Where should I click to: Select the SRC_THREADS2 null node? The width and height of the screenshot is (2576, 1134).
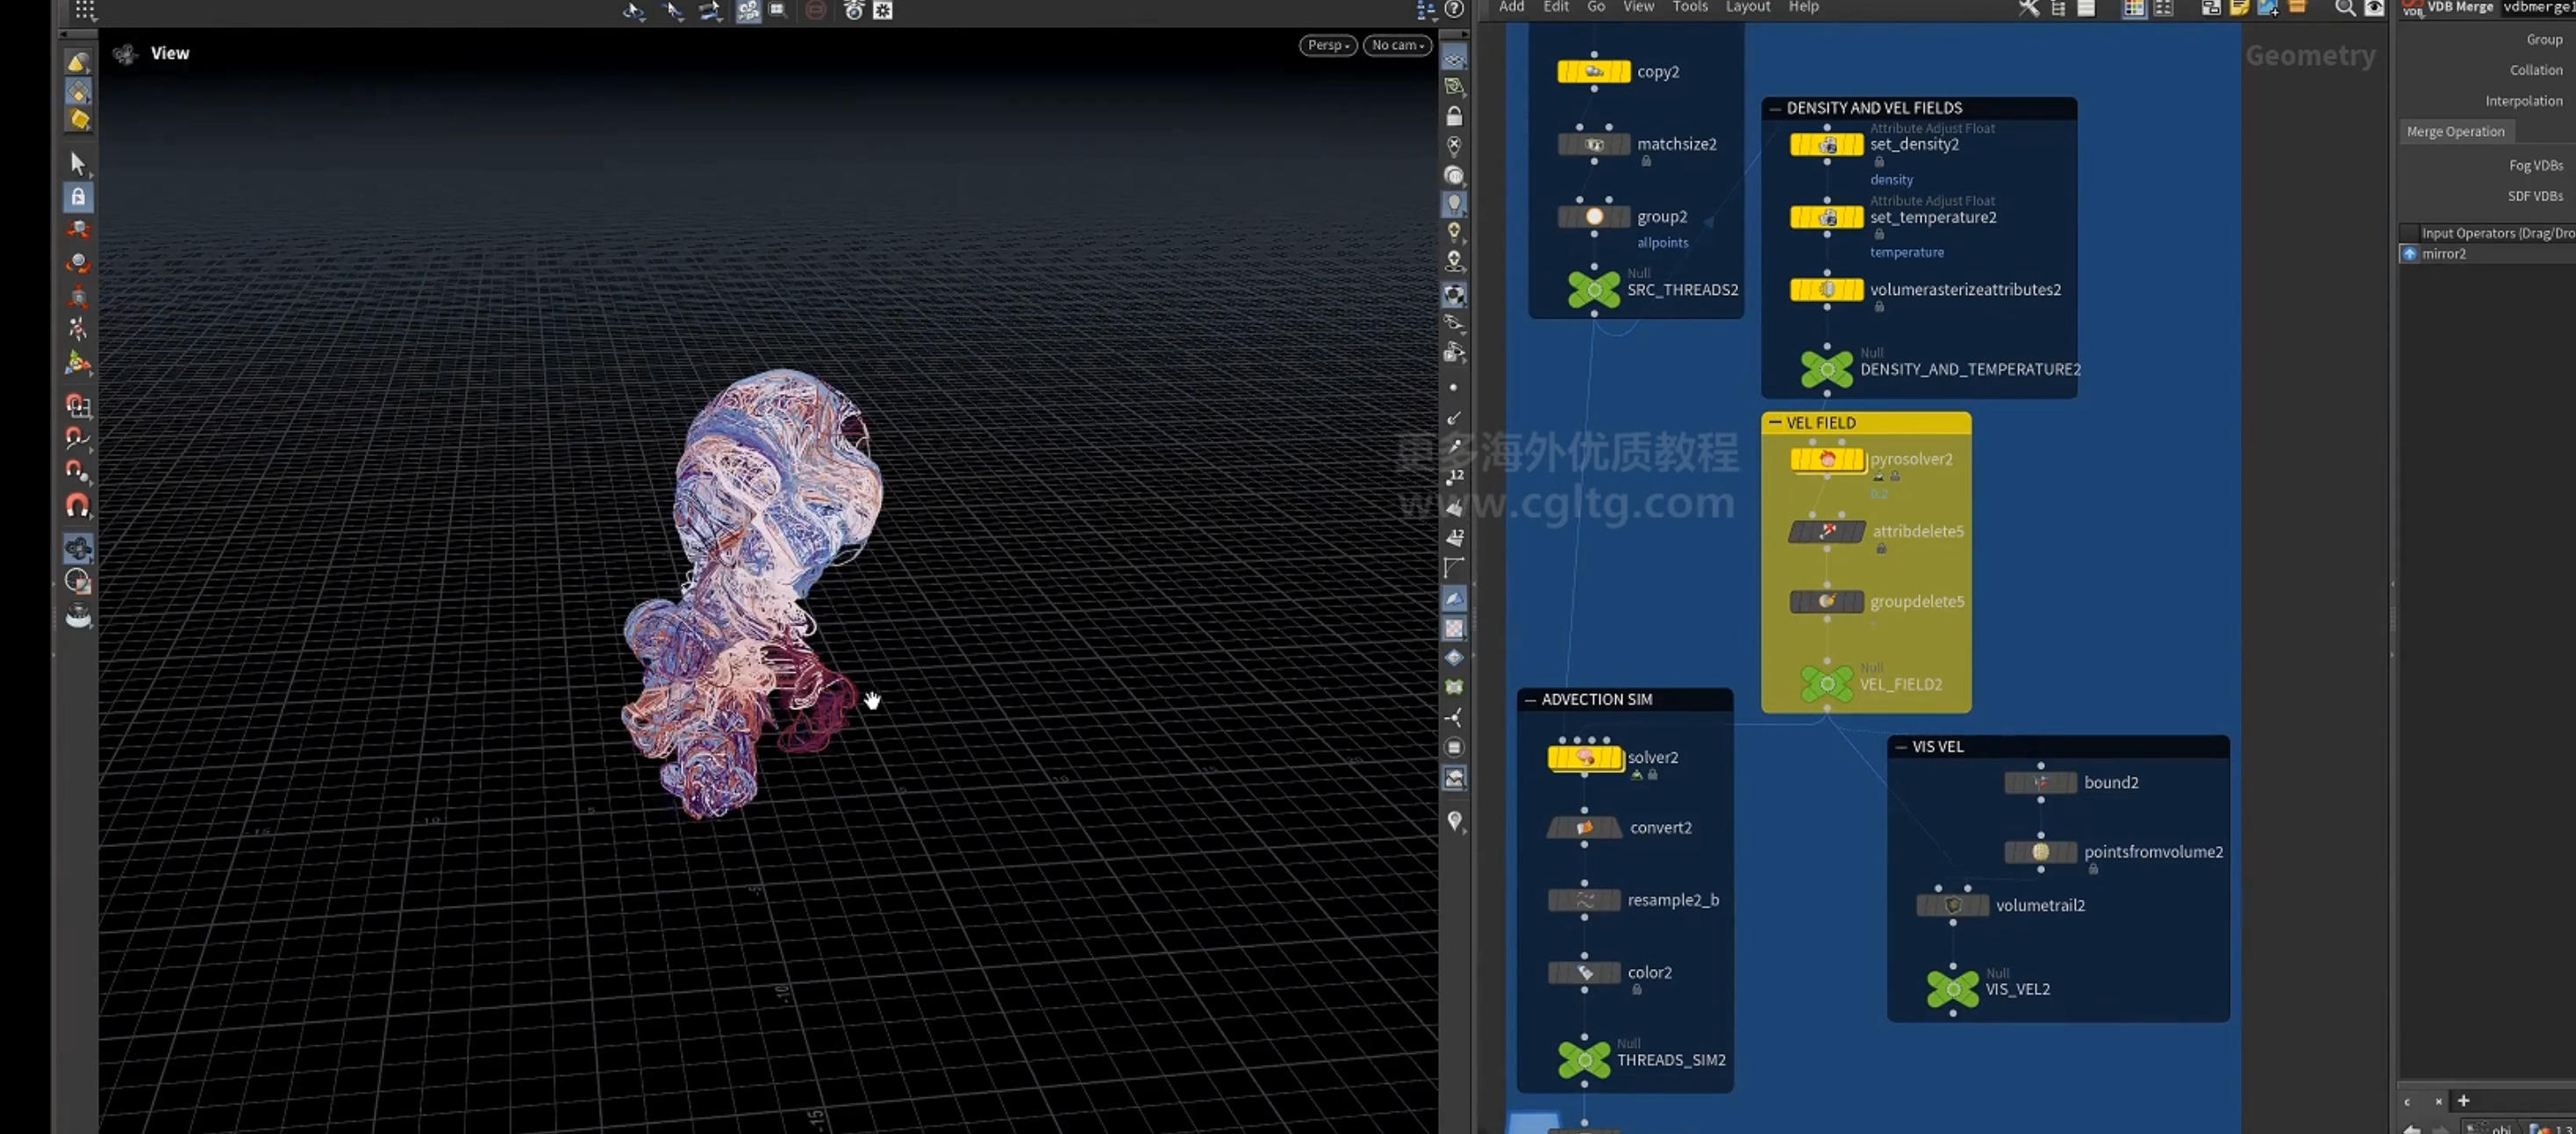pos(1594,290)
